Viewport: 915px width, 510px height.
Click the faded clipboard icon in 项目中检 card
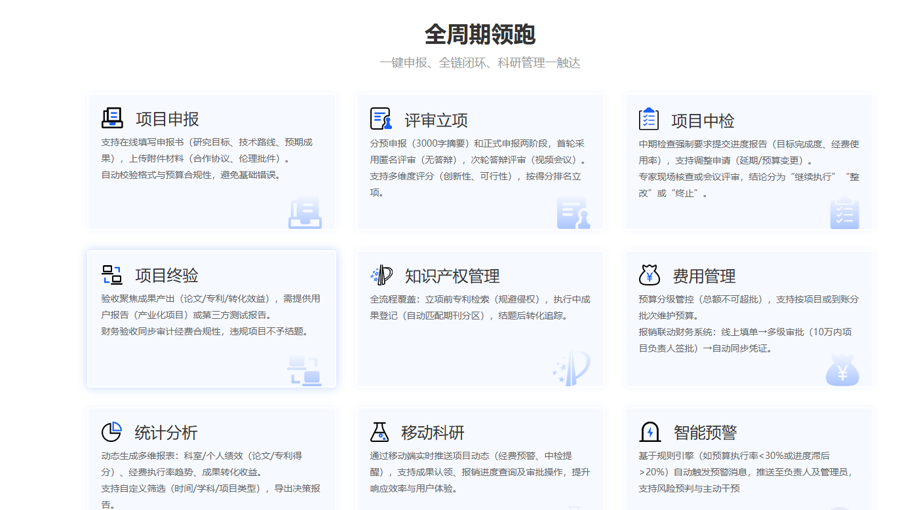[844, 213]
